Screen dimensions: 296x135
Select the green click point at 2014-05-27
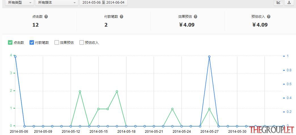[209, 109]
